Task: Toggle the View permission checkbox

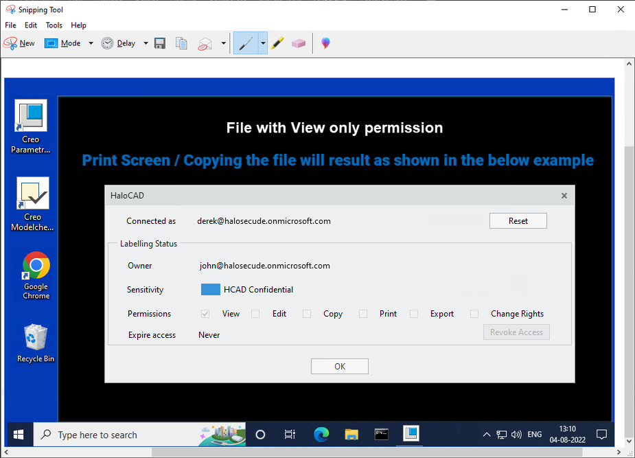Action: (205, 314)
